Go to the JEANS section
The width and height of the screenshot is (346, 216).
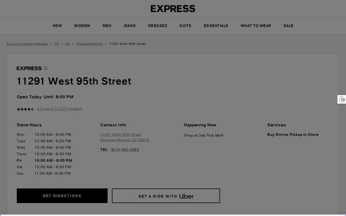click(130, 26)
